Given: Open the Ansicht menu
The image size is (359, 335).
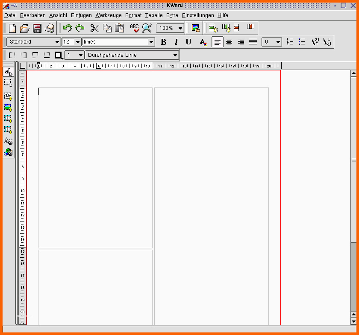Looking at the screenshot, I should (x=58, y=15).
